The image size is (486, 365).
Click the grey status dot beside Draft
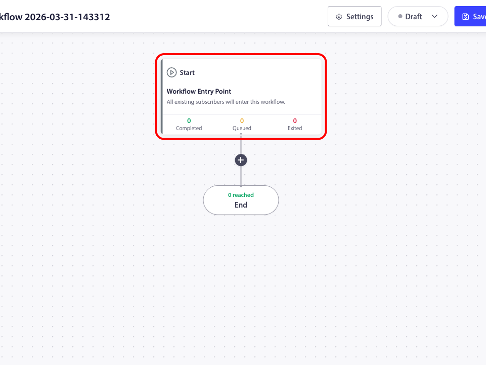(x=400, y=17)
